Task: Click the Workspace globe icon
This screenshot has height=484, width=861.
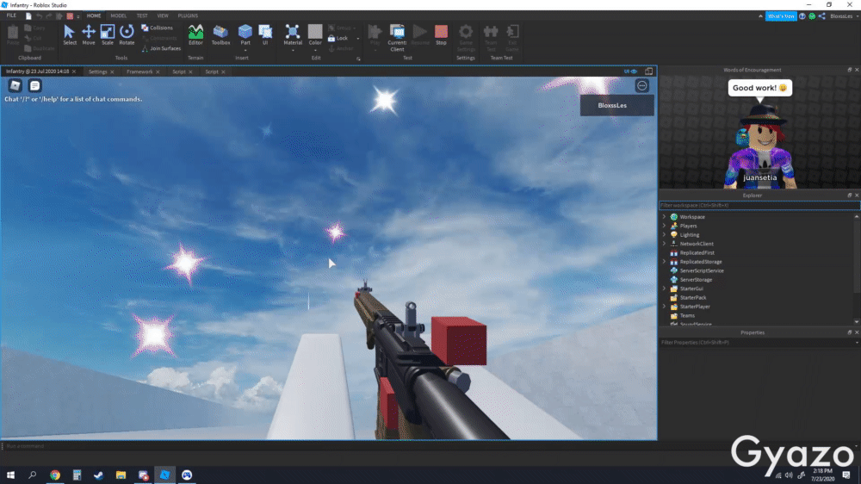Action: 674,217
